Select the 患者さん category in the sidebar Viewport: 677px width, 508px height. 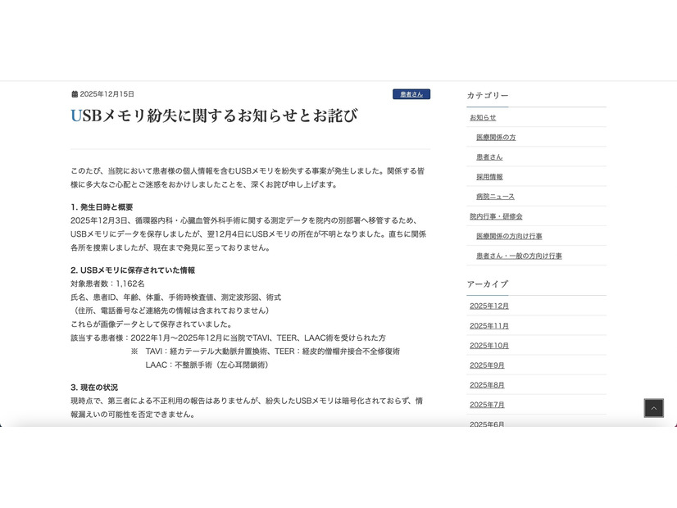(x=488, y=156)
